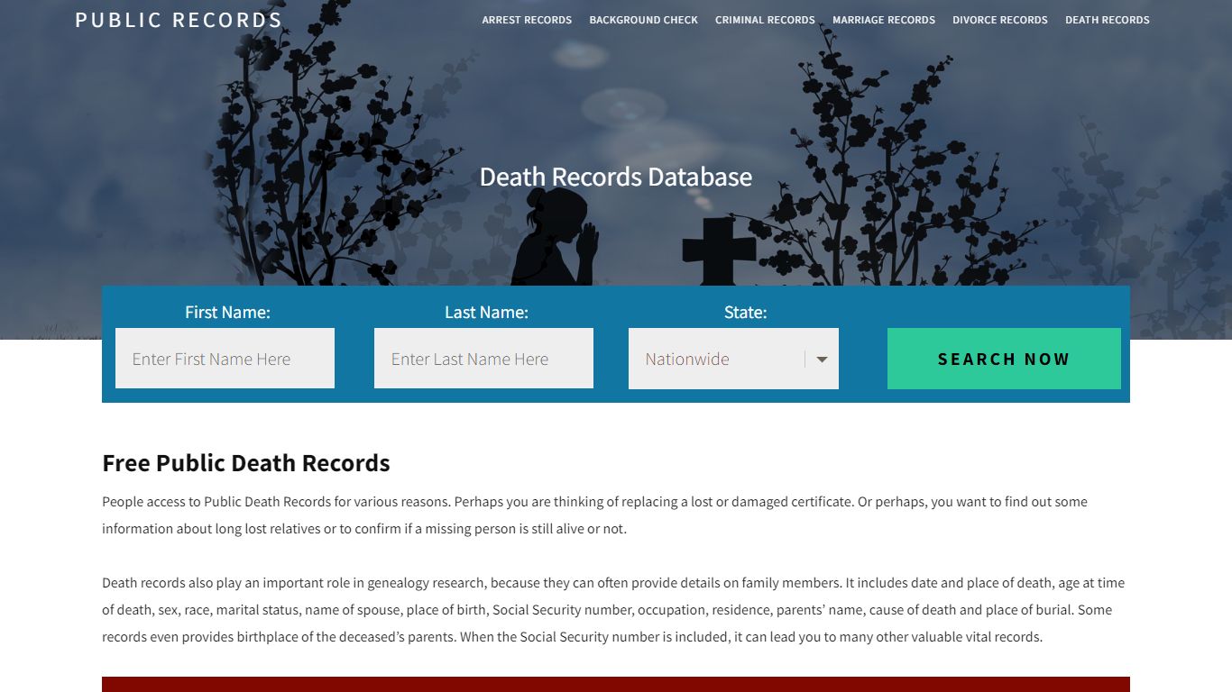Select Death Records menu item
The width and height of the screenshot is (1232, 692).
click(x=1108, y=20)
